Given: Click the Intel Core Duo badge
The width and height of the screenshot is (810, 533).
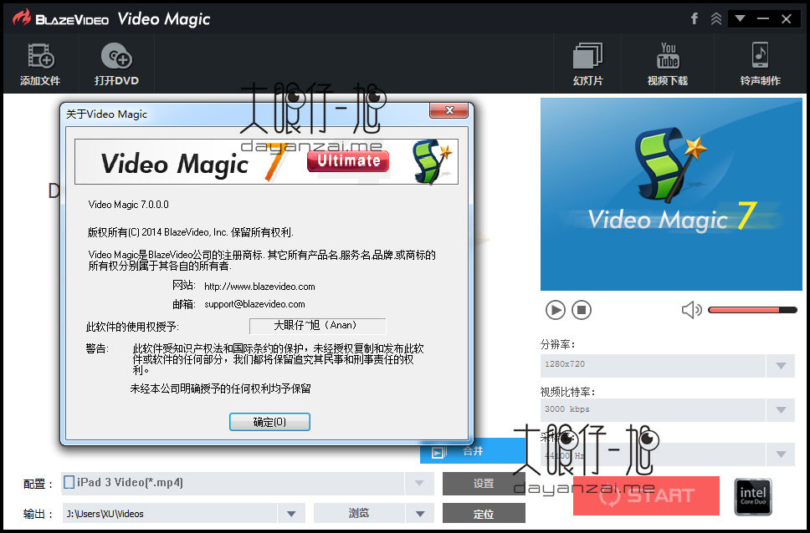Looking at the screenshot, I should [x=753, y=496].
